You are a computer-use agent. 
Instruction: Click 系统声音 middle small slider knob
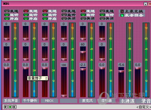(7, 60)
